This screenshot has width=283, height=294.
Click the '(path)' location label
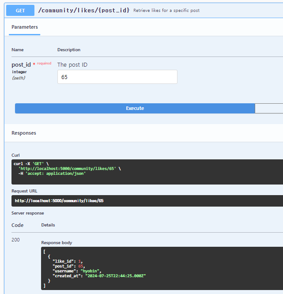[19, 78]
